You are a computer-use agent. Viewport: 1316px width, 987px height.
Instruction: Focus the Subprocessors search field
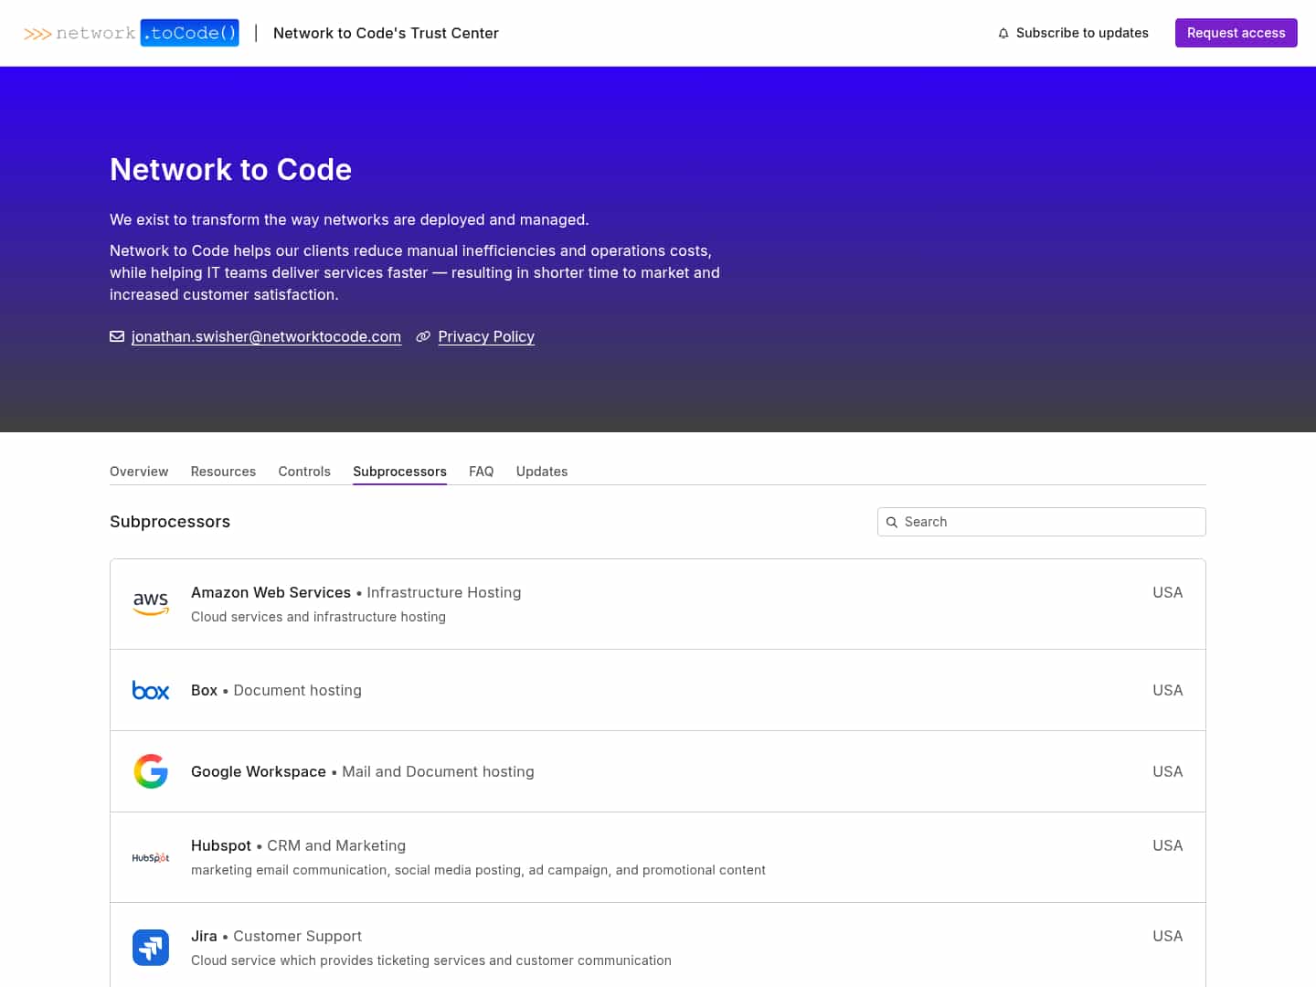[x=1042, y=522]
